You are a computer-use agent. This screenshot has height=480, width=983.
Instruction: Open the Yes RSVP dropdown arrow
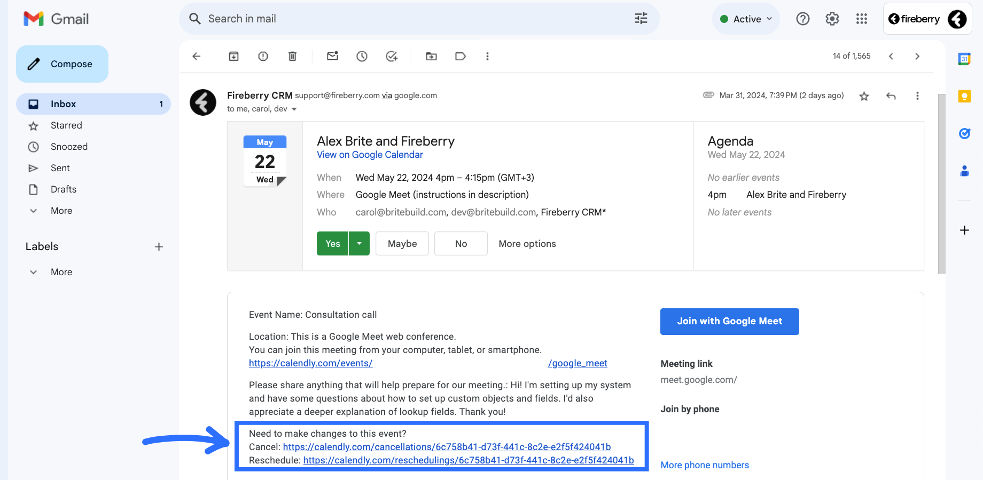[359, 244]
